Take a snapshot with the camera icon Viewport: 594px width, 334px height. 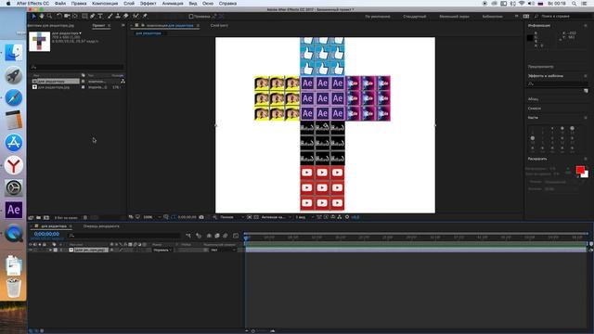pyautogui.click(x=201, y=217)
